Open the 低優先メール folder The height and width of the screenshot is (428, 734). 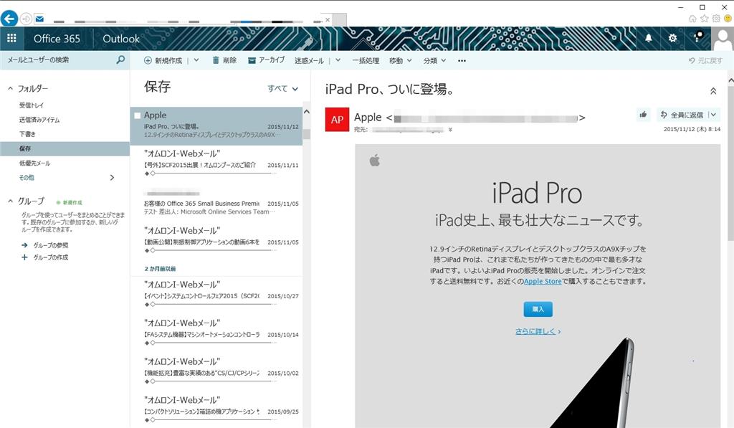click(x=34, y=163)
